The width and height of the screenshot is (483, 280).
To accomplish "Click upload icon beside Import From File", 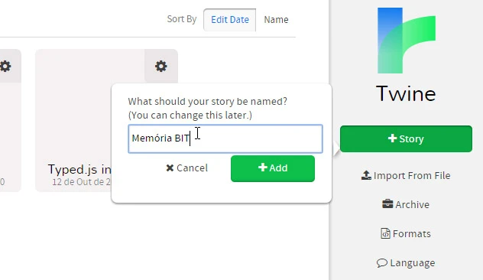I will tap(366, 175).
